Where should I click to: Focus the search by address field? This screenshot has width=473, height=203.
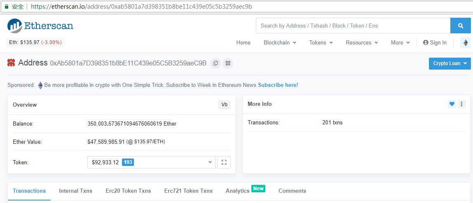point(353,26)
